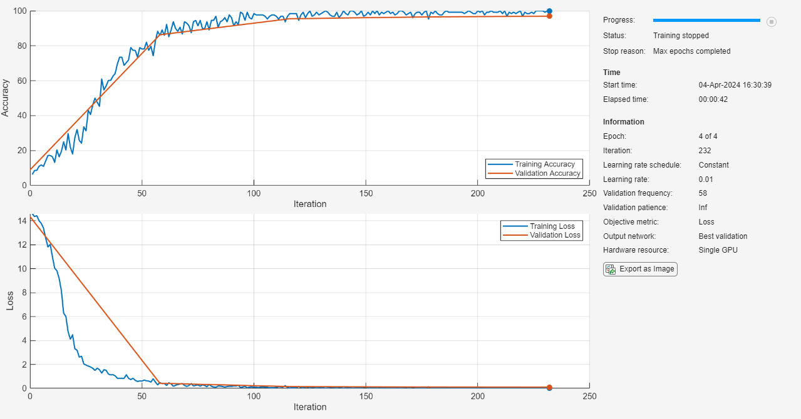Click the Time section heading
Viewport: 801px width, 419px height.
(611, 73)
